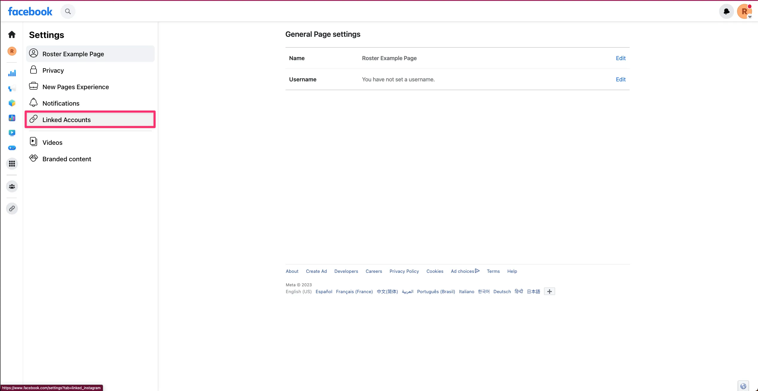Switch language to Français (France)
Viewport: 758px width, 391px height.
(x=354, y=291)
